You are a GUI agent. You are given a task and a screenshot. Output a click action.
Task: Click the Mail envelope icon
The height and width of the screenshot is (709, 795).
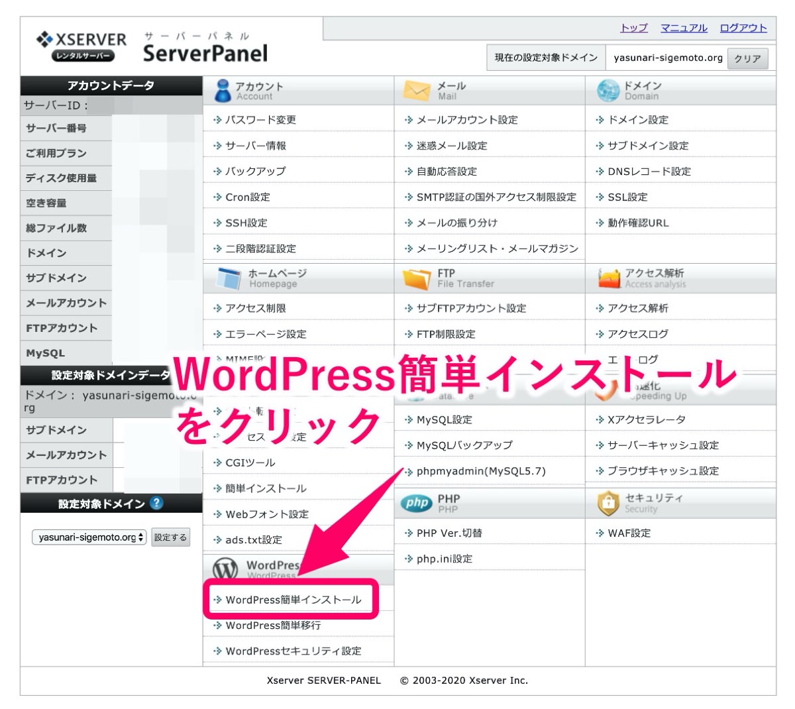[x=417, y=91]
